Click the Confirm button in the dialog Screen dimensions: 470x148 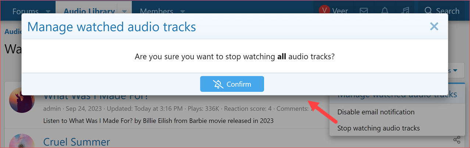pyautogui.click(x=232, y=84)
